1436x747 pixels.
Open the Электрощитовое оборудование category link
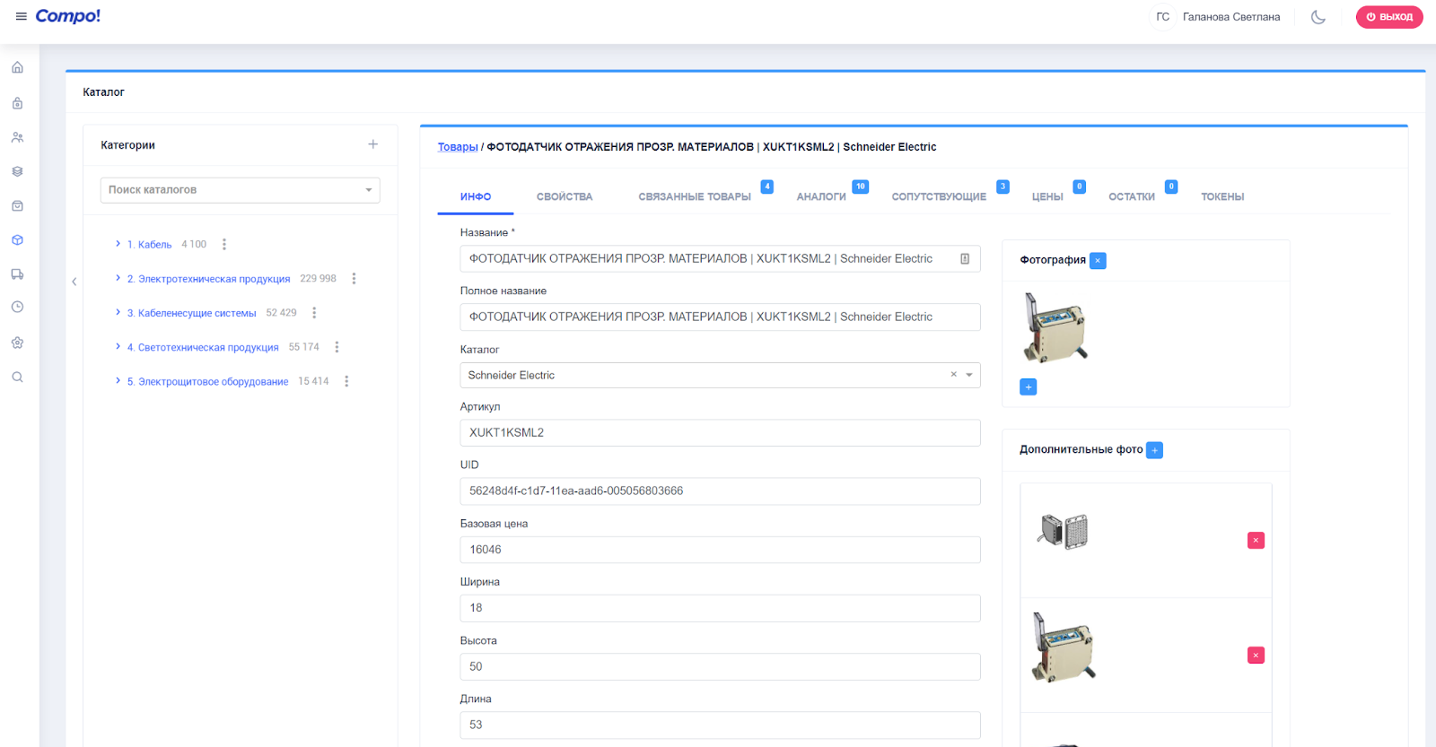pos(207,382)
